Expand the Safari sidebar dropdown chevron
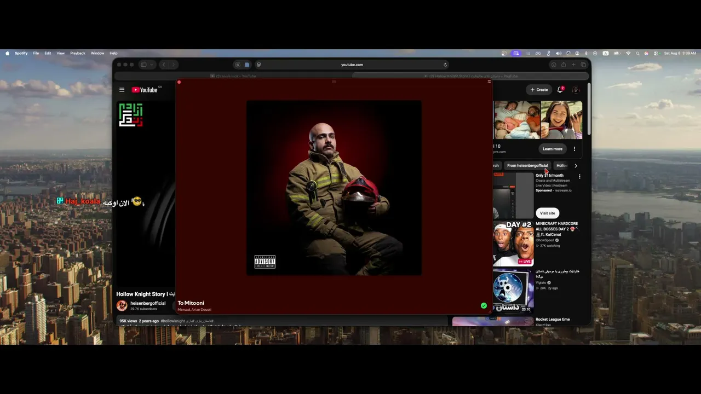The height and width of the screenshot is (394, 701). click(x=152, y=65)
